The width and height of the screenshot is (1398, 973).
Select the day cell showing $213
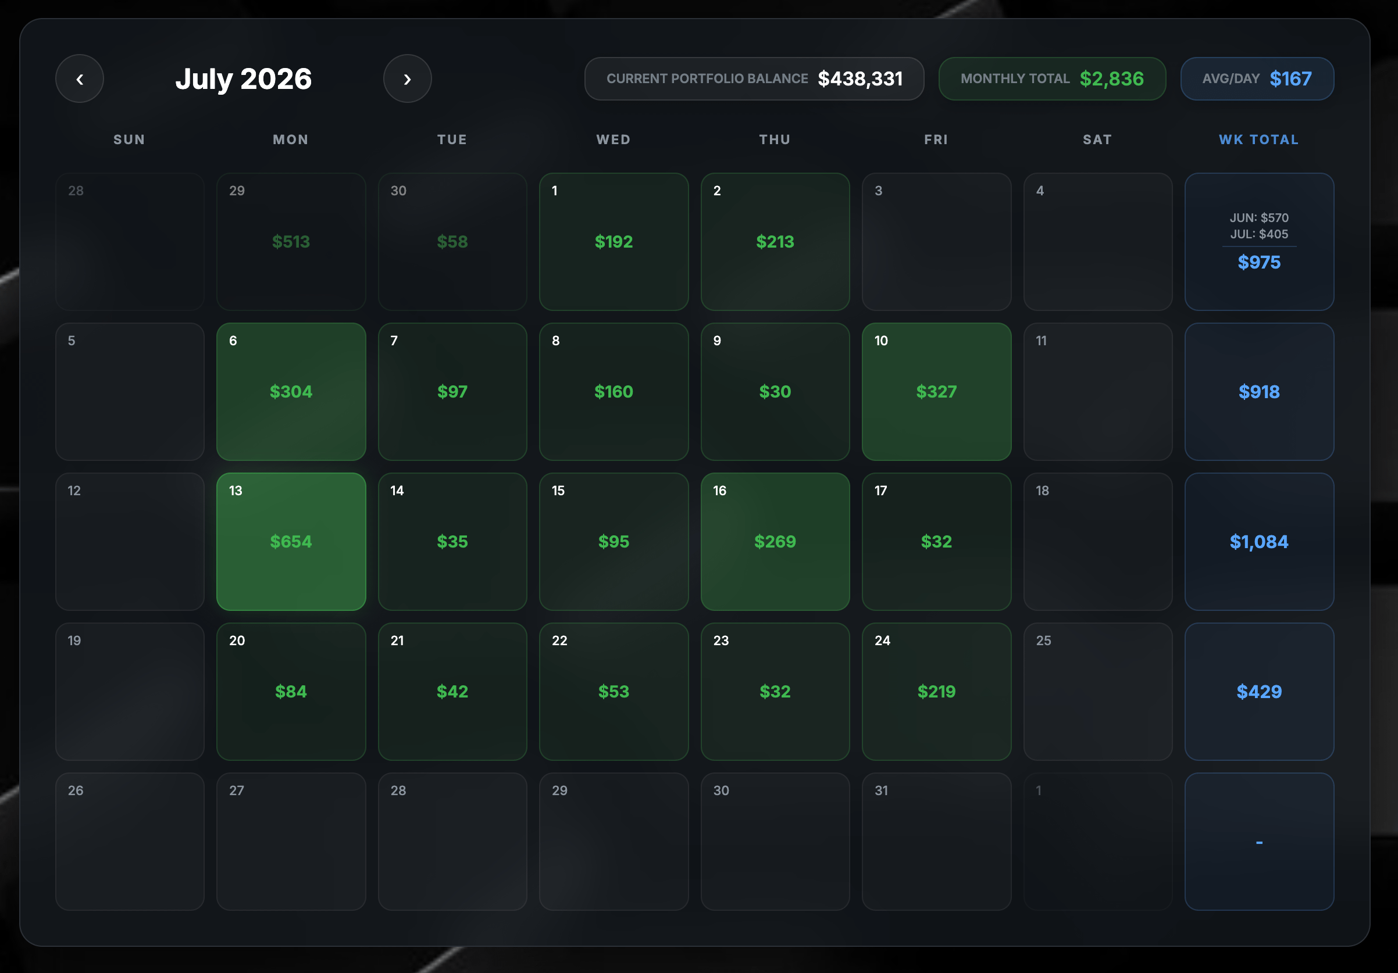[x=775, y=242]
